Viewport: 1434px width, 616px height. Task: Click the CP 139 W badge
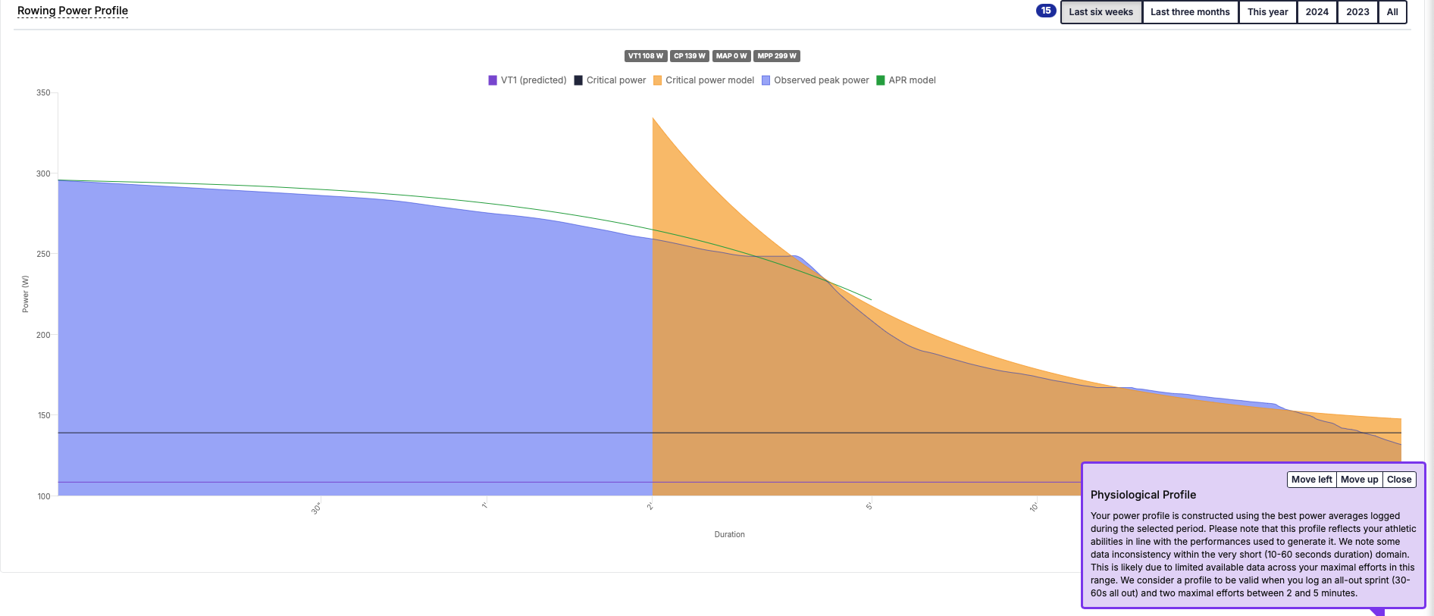click(690, 56)
